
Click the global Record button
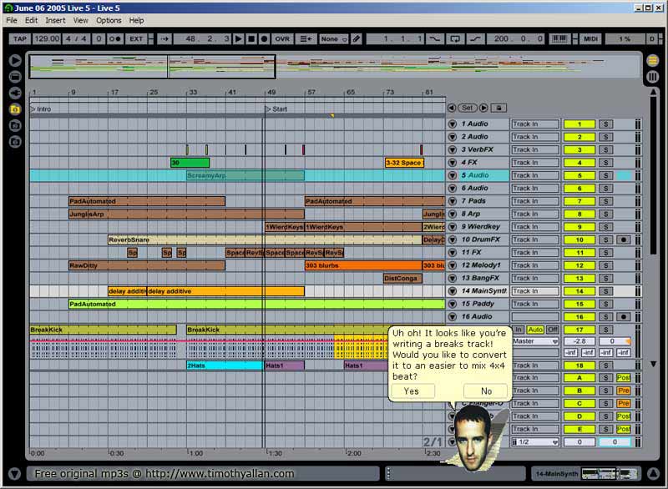click(264, 39)
